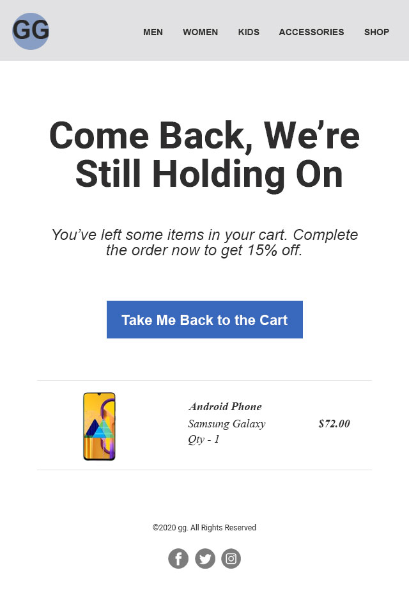The image size is (409, 595).
Task: Click the 'f' glyph in the Facebook circle
Action: pos(178,558)
